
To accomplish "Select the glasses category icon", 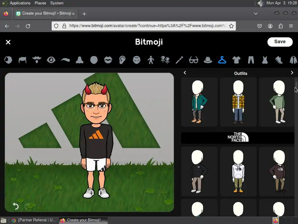I will (194, 60).
